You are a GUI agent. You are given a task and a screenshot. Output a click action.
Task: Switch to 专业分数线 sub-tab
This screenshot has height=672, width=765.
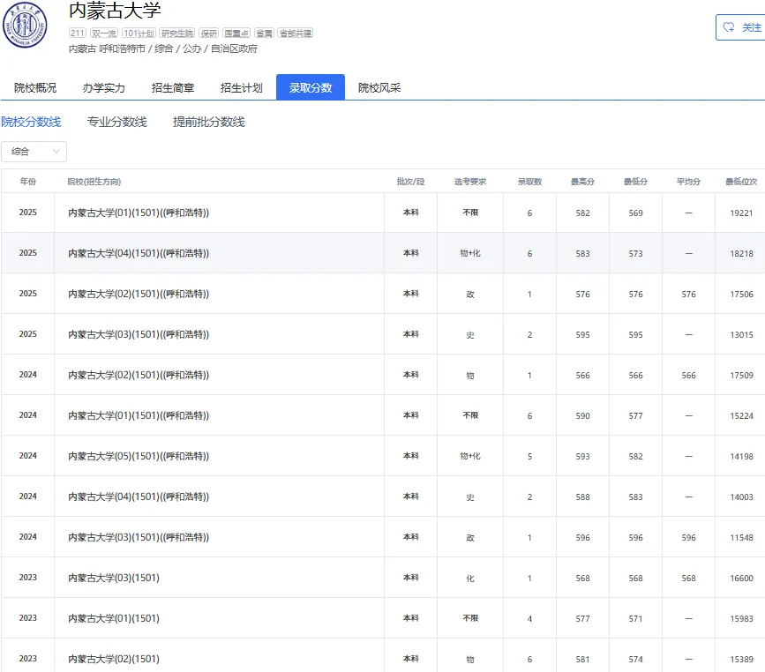(116, 122)
